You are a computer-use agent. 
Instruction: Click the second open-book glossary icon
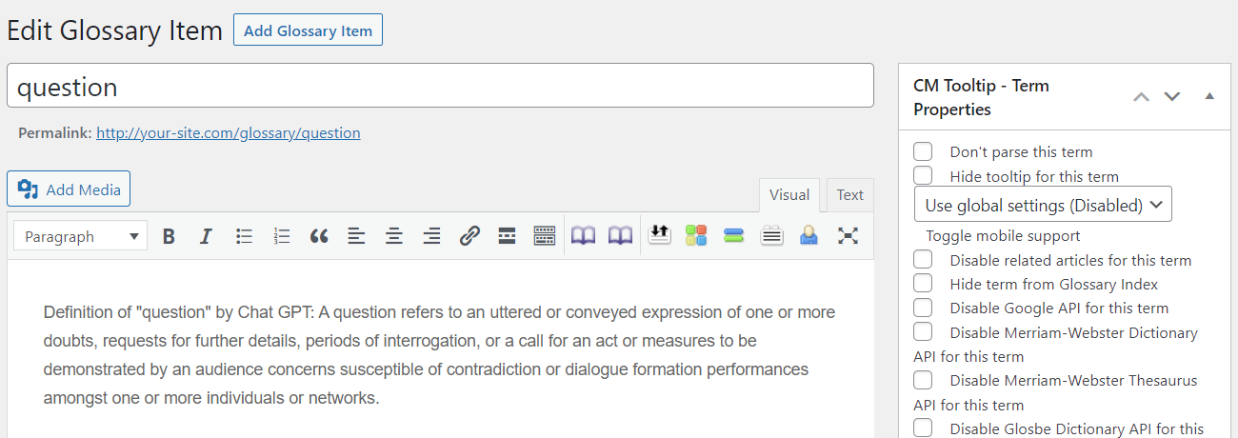tap(620, 235)
